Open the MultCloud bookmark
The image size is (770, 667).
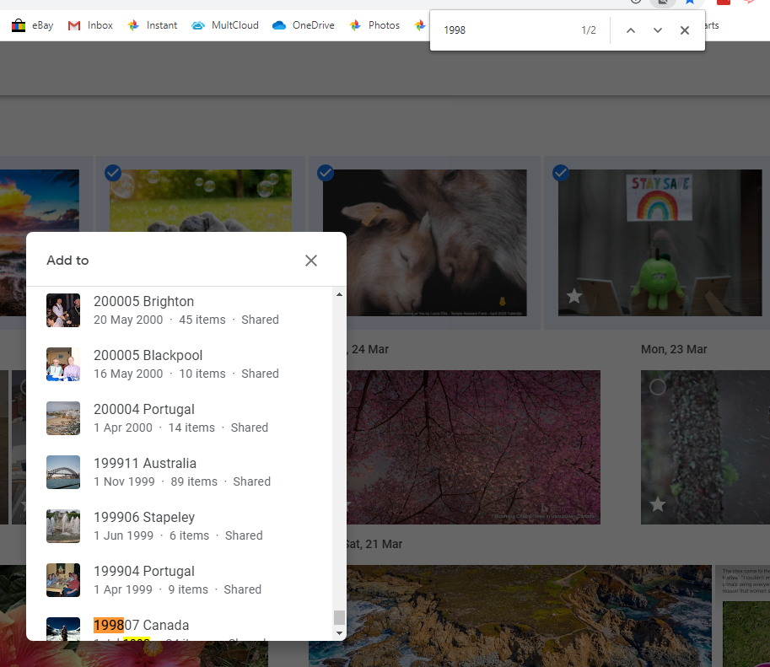[225, 25]
